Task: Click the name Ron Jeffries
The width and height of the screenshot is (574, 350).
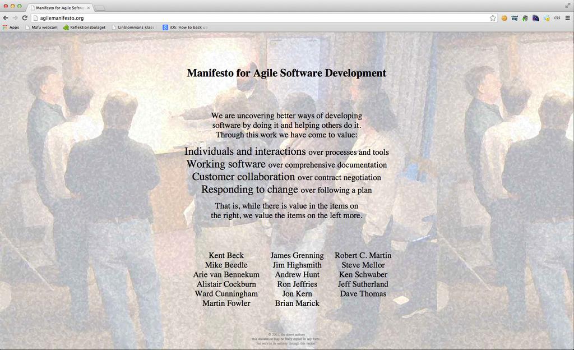Action: click(x=297, y=284)
